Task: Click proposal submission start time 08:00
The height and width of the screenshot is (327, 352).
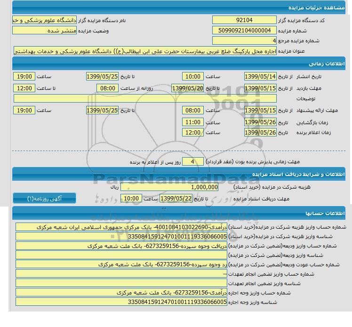Action: (x=193, y=110)
